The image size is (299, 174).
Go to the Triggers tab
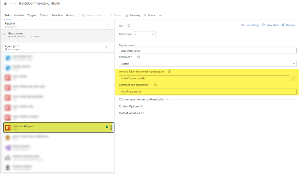coord(32,15)
